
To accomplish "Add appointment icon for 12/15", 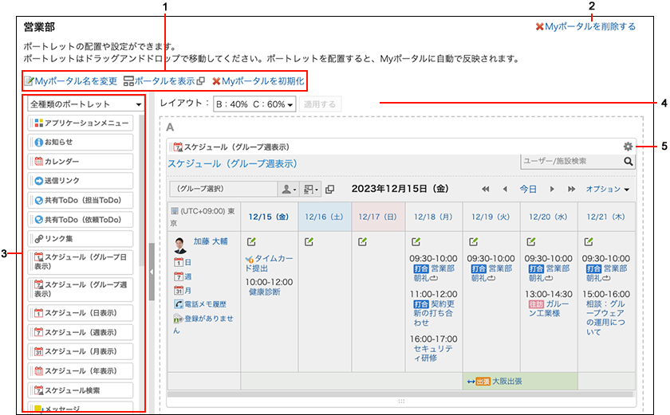I will [252, 241].
